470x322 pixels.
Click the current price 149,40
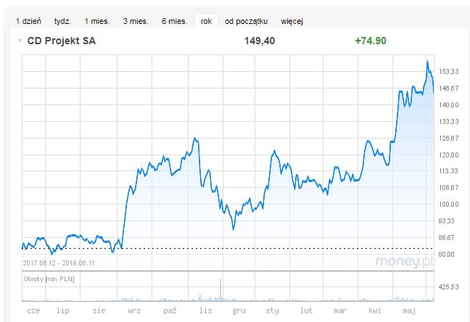(261, 41)
